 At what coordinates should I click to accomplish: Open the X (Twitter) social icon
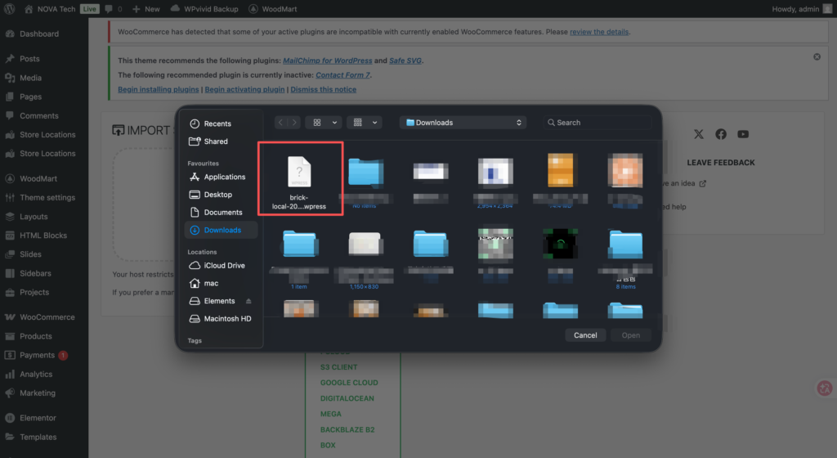coord(699,134)
